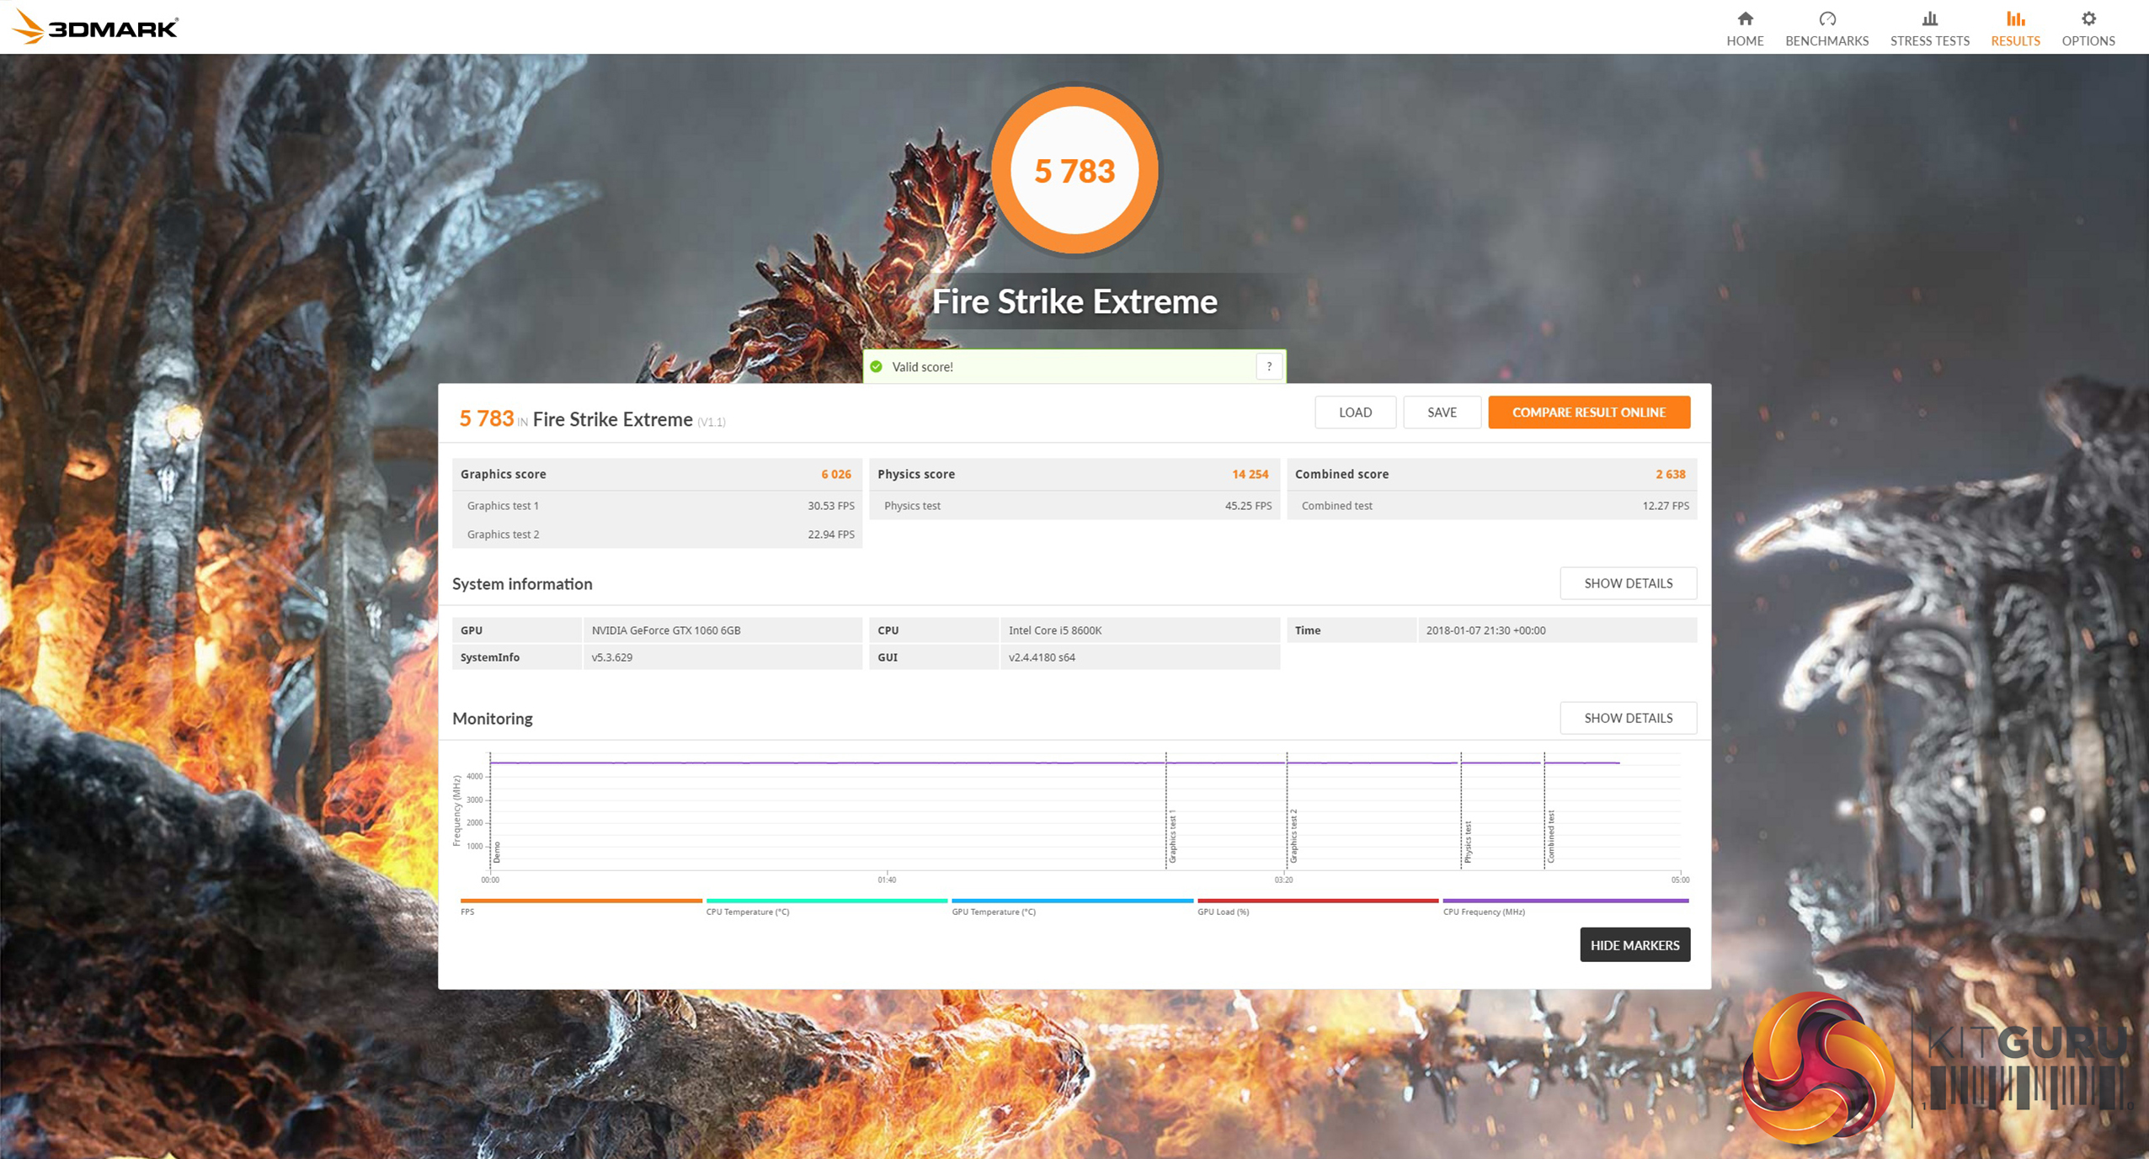Image resolution: width=2149 pixels, height=1159 pixels.
Task: Click the green Valid score checkmark icon
Action: [x=877, y=367]
